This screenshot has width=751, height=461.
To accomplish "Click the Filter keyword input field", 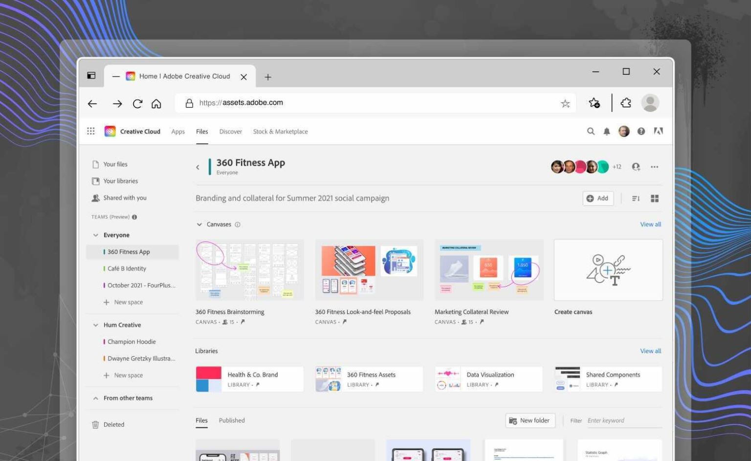I will (x=624, y=420).
